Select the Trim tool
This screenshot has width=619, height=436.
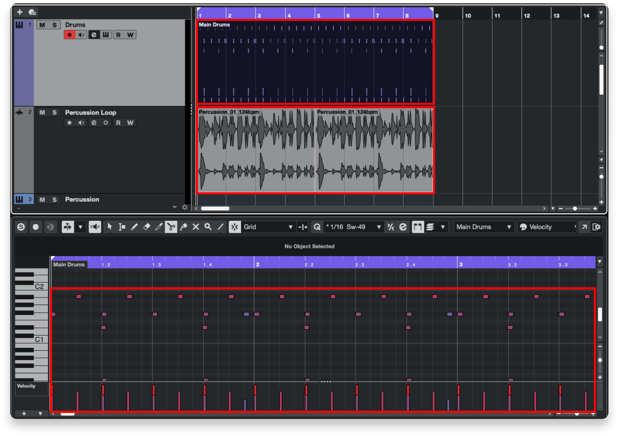[x=159, y=227]
